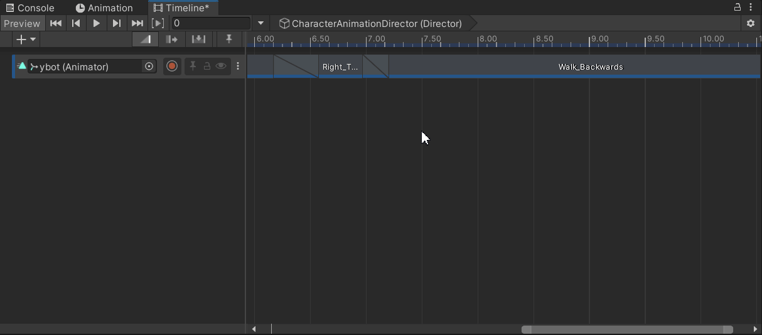
Task: Go to end of timeline
Action: click(137, 23)
